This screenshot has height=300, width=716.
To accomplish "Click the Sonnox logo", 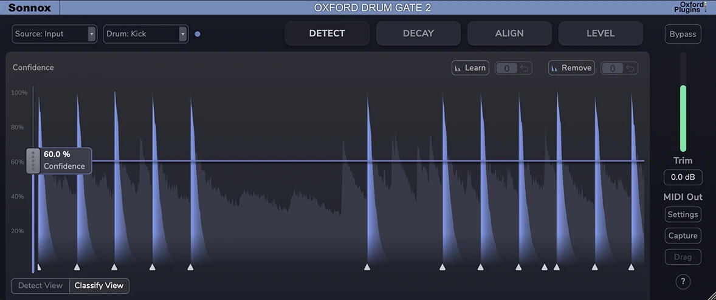I will tap(30, 8).
